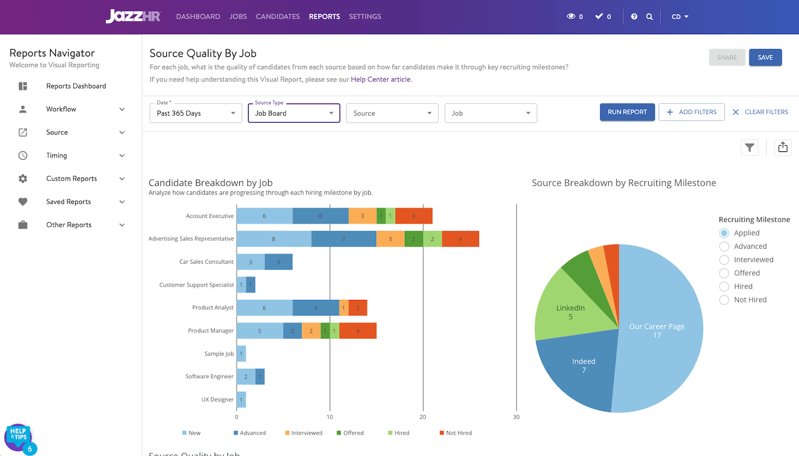Open the Source Type Job Board dropdown
Screen dimensions: 799x456
tap(294, 113)
